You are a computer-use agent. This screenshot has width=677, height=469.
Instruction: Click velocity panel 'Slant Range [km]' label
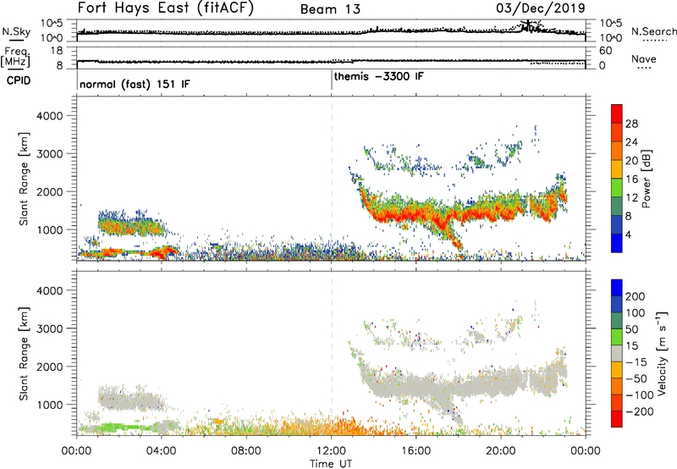tap(24, 354)
